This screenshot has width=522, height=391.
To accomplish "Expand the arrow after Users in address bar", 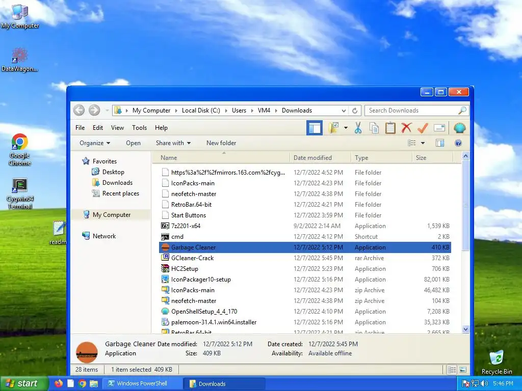I will (252, 110).
